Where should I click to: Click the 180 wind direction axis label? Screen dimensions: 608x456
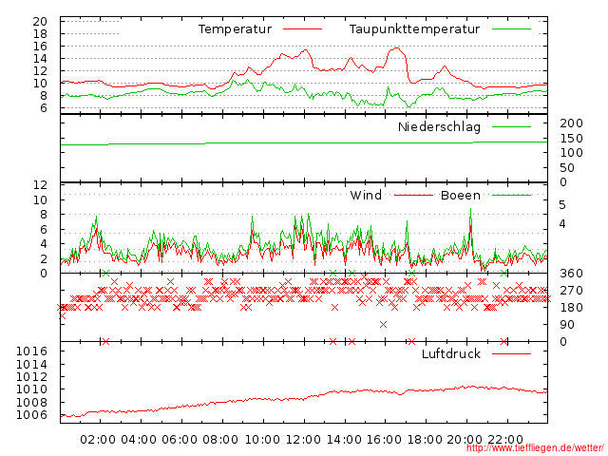pyautogui.click(x=571, y=308)
